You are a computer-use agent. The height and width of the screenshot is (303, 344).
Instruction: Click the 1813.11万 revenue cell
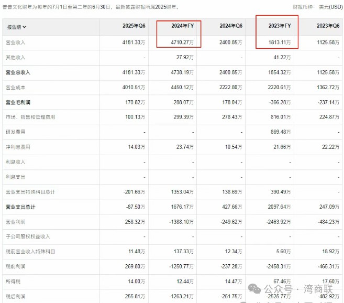[x=280, y=42]
